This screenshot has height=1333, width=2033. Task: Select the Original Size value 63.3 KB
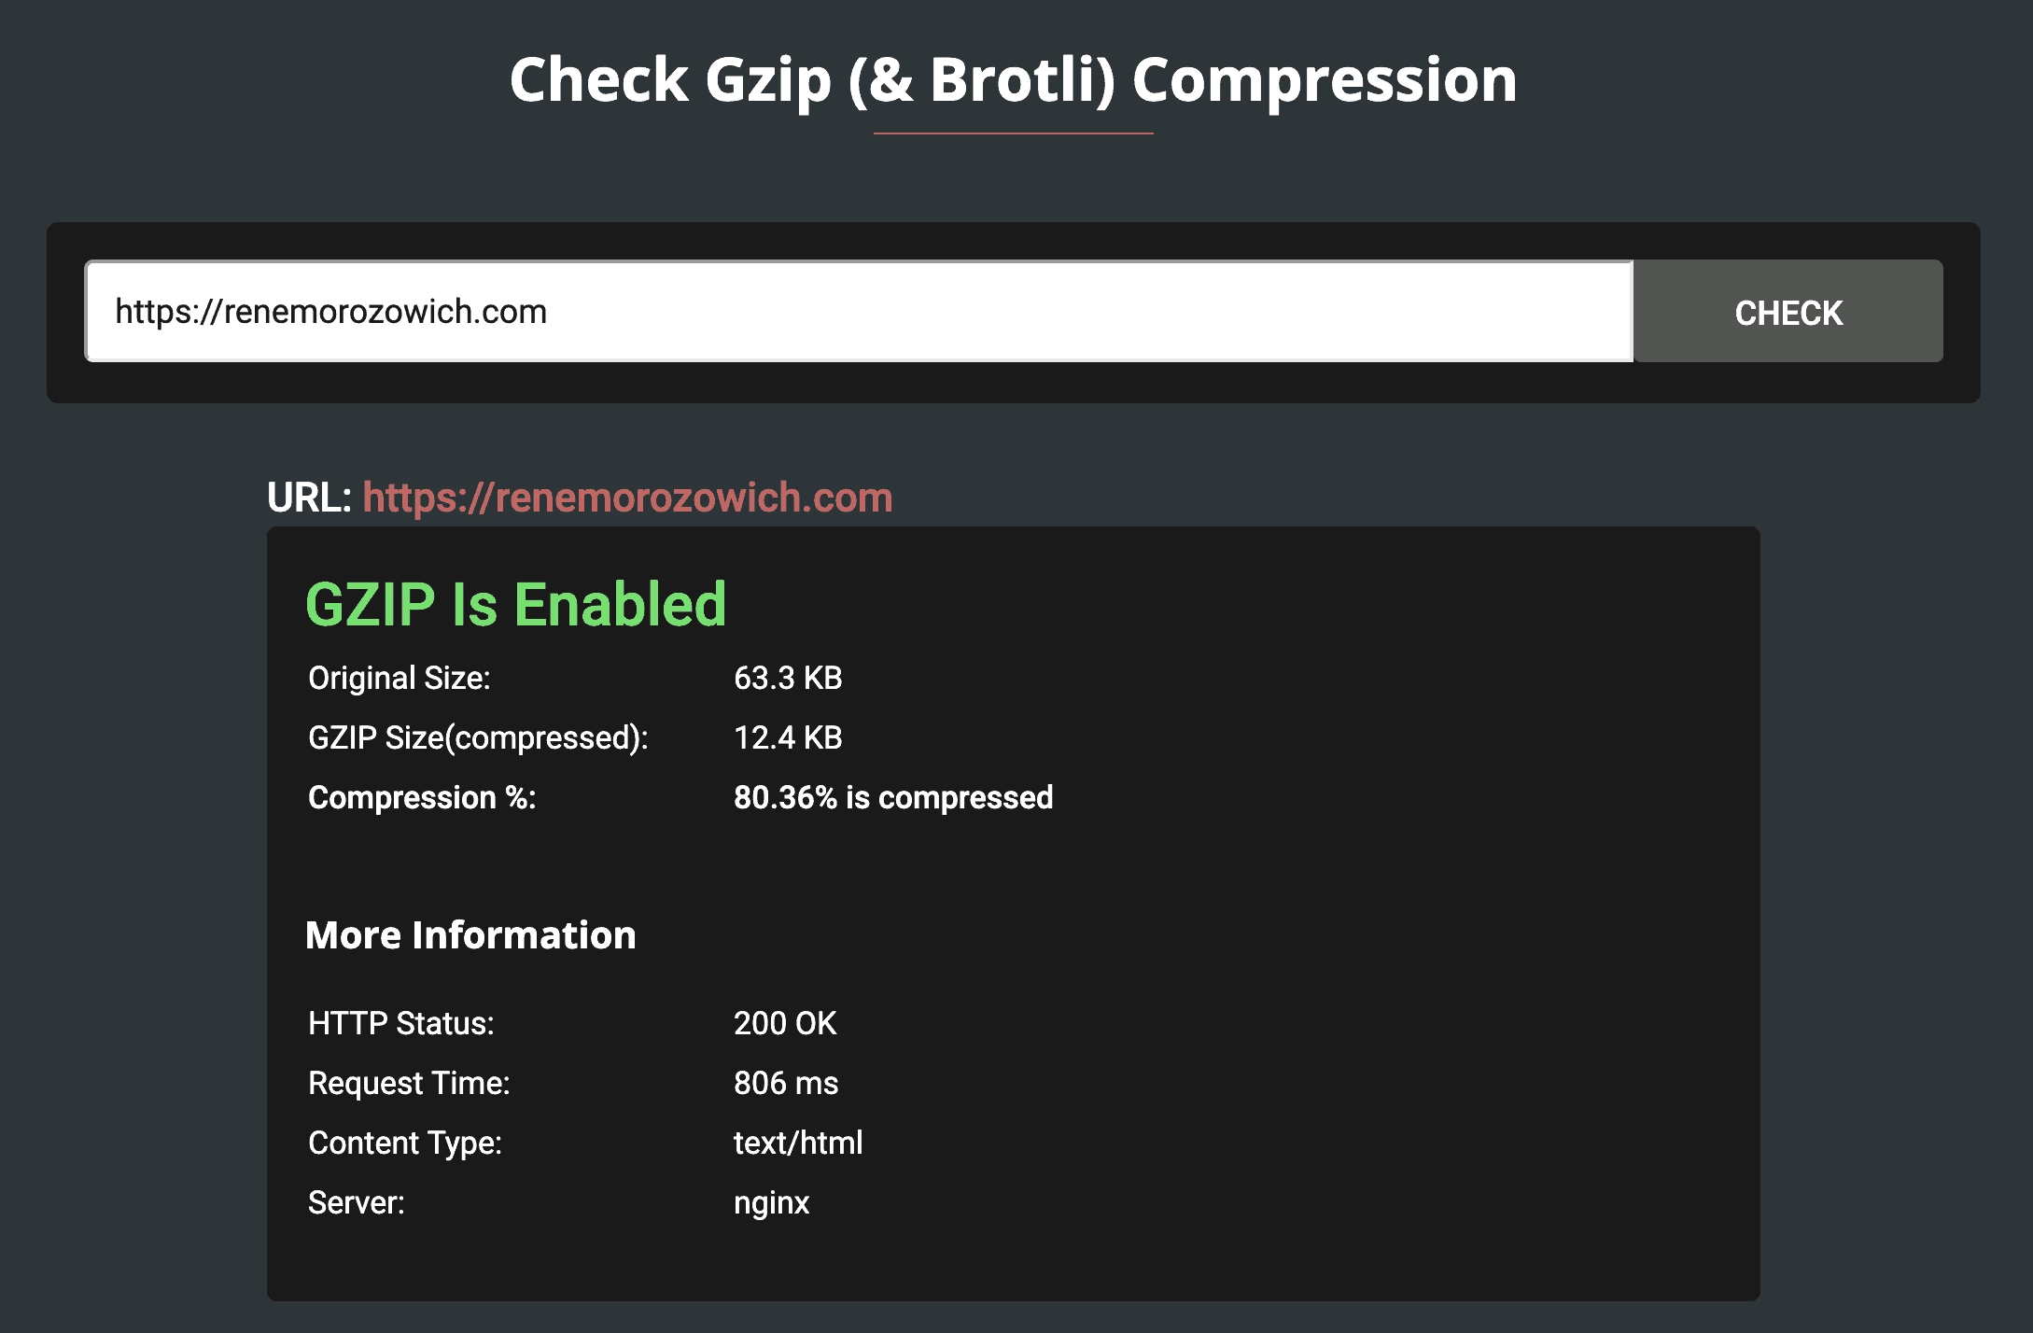(788, 678)
